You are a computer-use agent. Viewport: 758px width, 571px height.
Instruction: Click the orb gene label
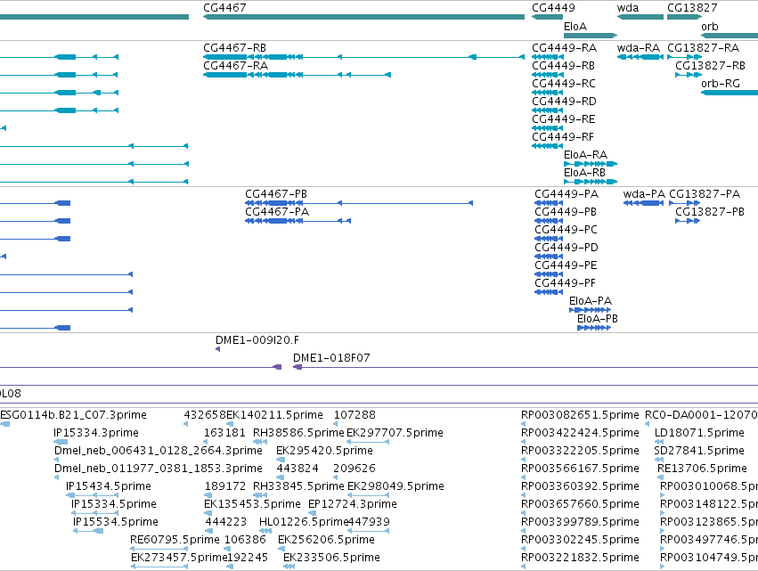pos(709,27)
